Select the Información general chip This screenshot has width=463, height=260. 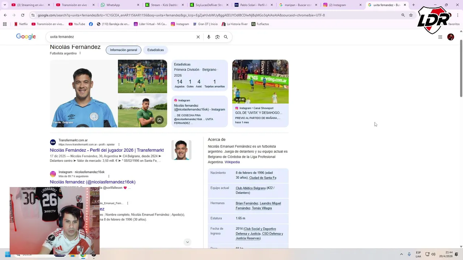click(123, 50)
